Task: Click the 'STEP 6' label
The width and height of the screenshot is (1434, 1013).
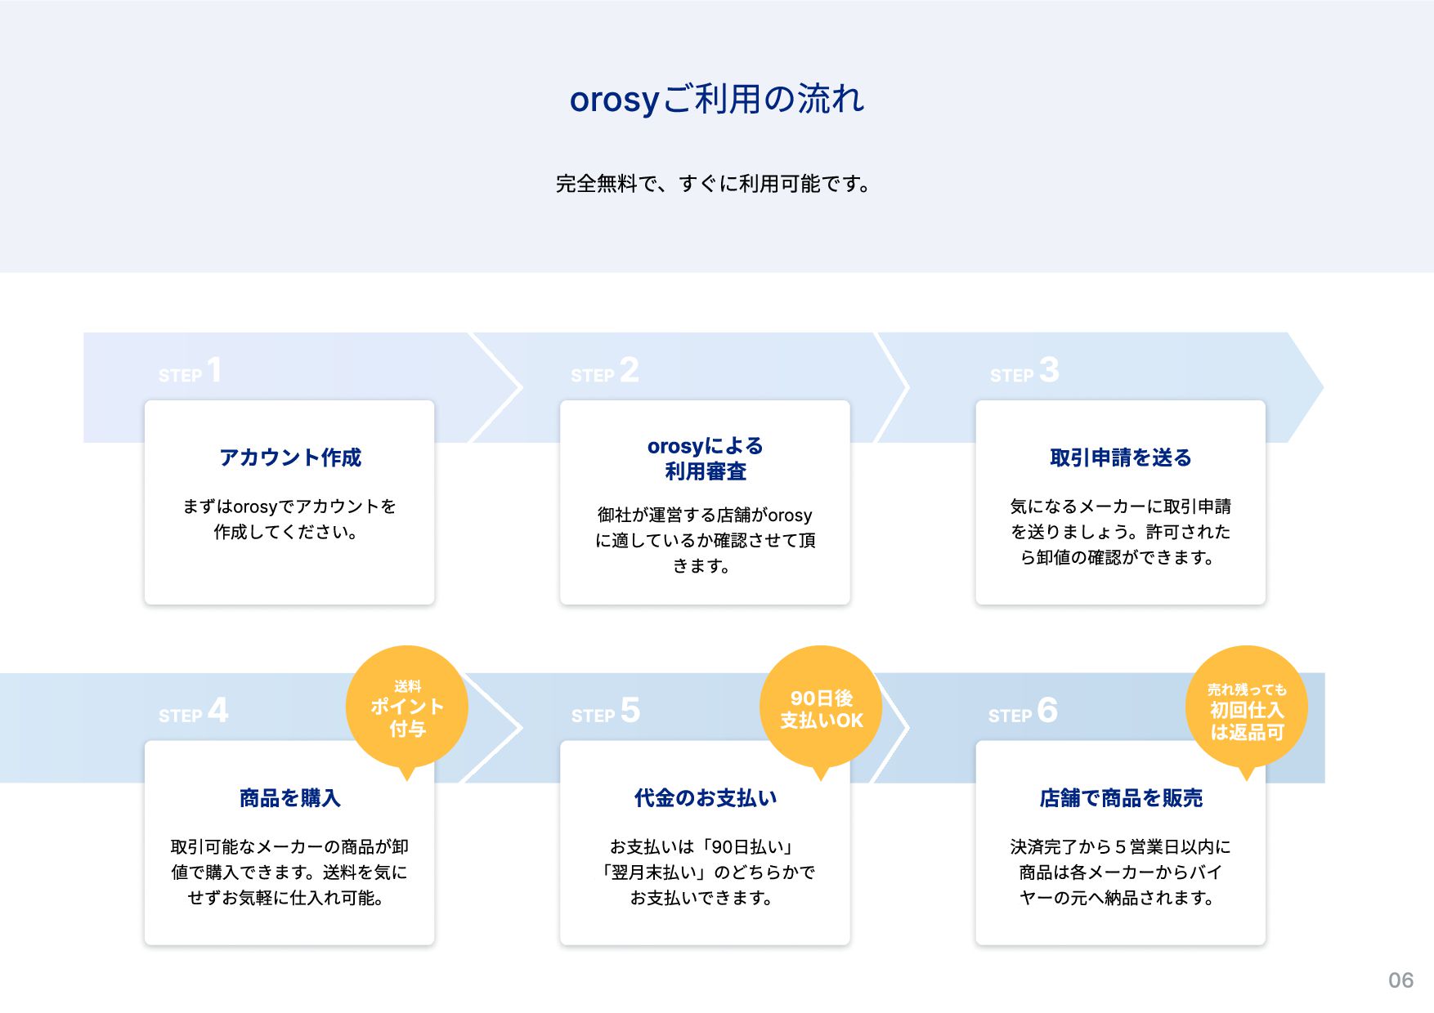Action: click(1023, 711)
